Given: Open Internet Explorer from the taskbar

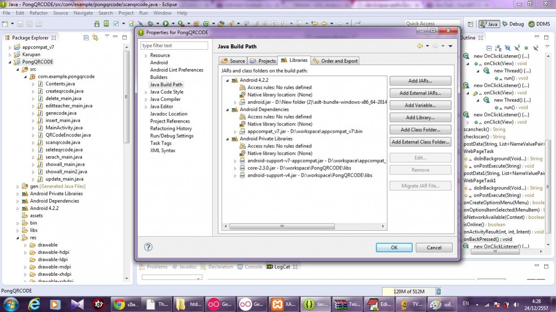Looking at the screenshot, I should [x=34, y=304].
